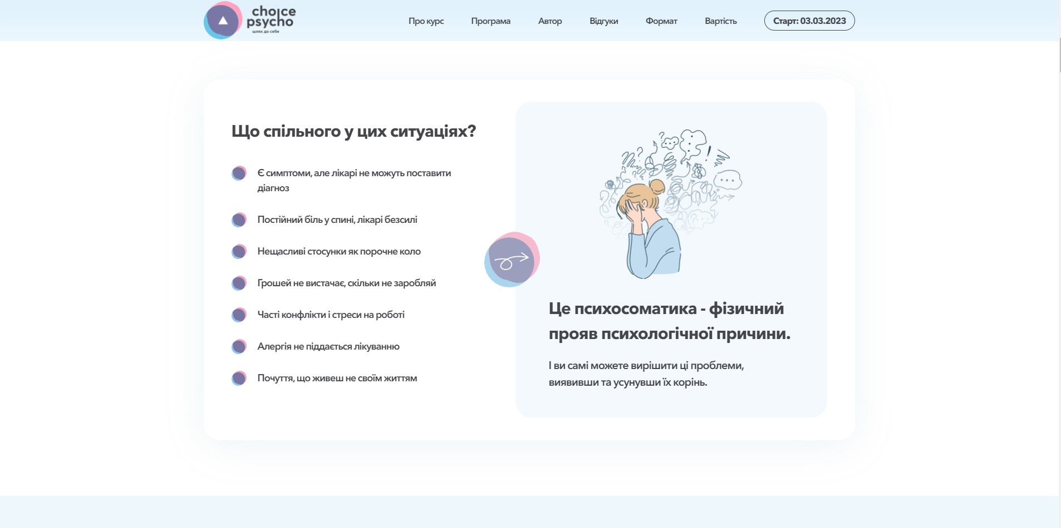Click 'Старт: 03.03.2023' button
The width and height of the screenshot is (1061, 528).
[x=809, y=21]
